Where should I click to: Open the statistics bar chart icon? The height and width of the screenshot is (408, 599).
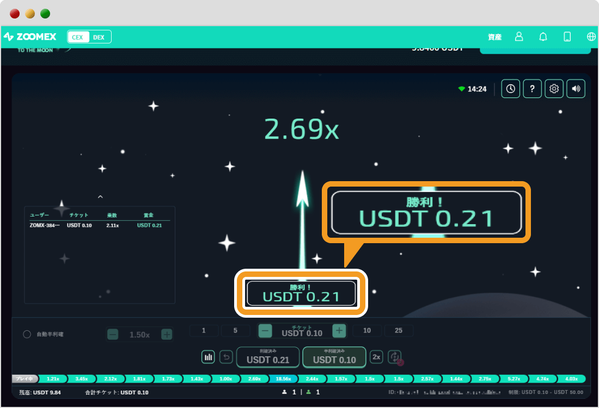click(x=208, y=357)
